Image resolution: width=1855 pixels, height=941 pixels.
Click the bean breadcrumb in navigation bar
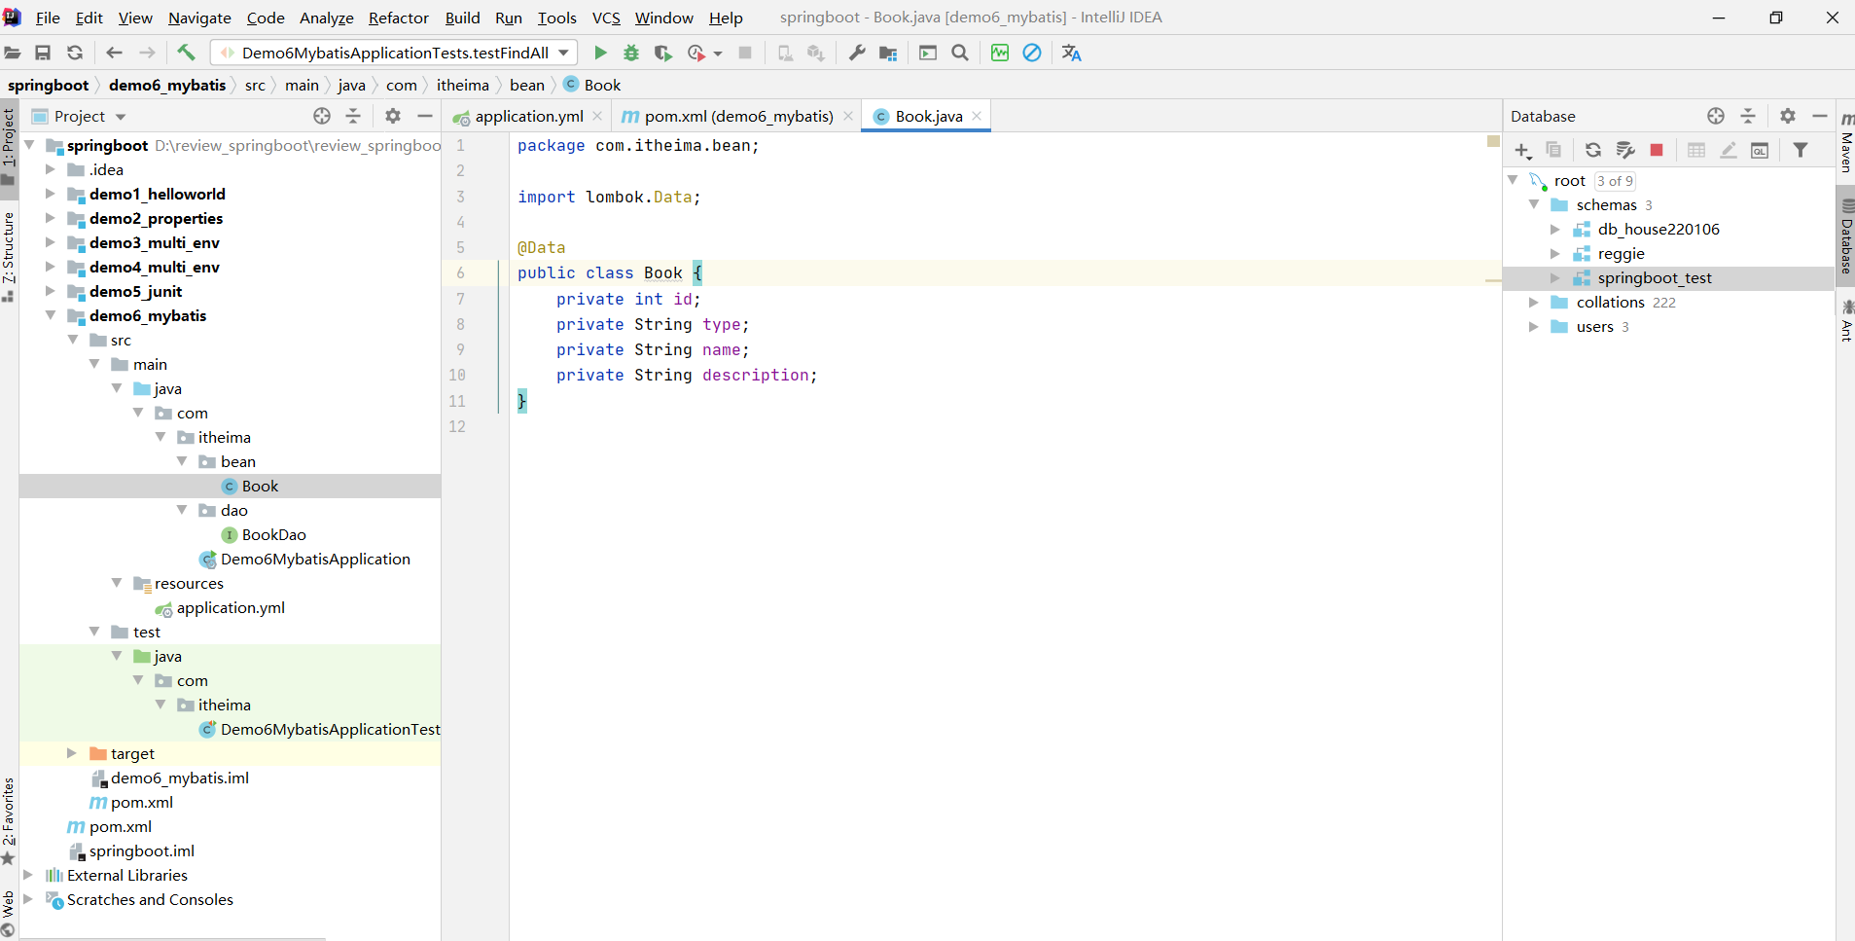526,86
